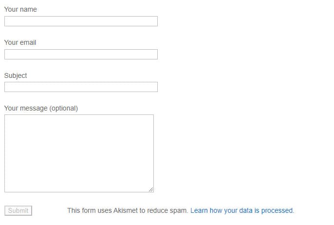Click inside the Your message textarea

tap(79, 153)
